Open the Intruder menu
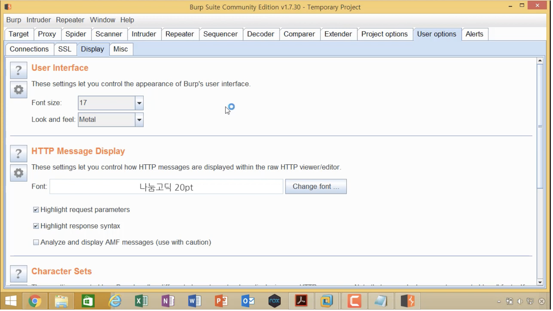 point(38,20)
